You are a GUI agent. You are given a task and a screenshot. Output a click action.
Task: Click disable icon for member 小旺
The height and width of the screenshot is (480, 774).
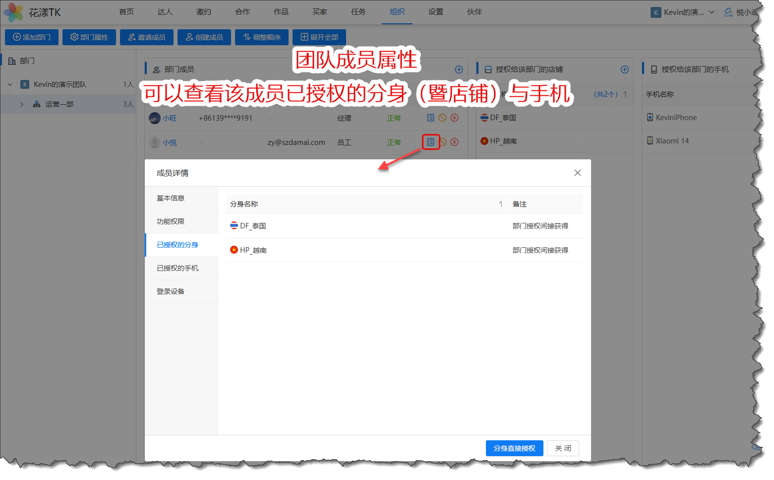[x=442, y=118]
